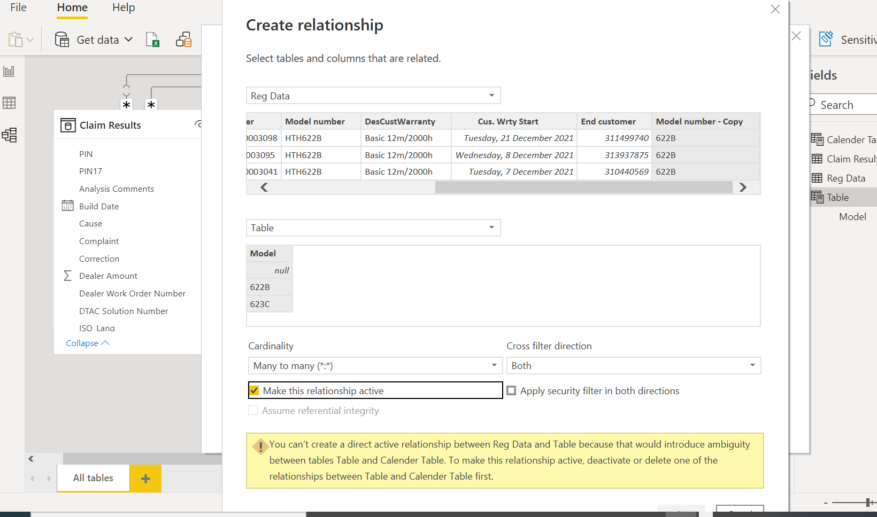Click the Claim Results table card icon
Image resolution: width=877 pixels, height=517 pixels.
click(x=68, y=125)
